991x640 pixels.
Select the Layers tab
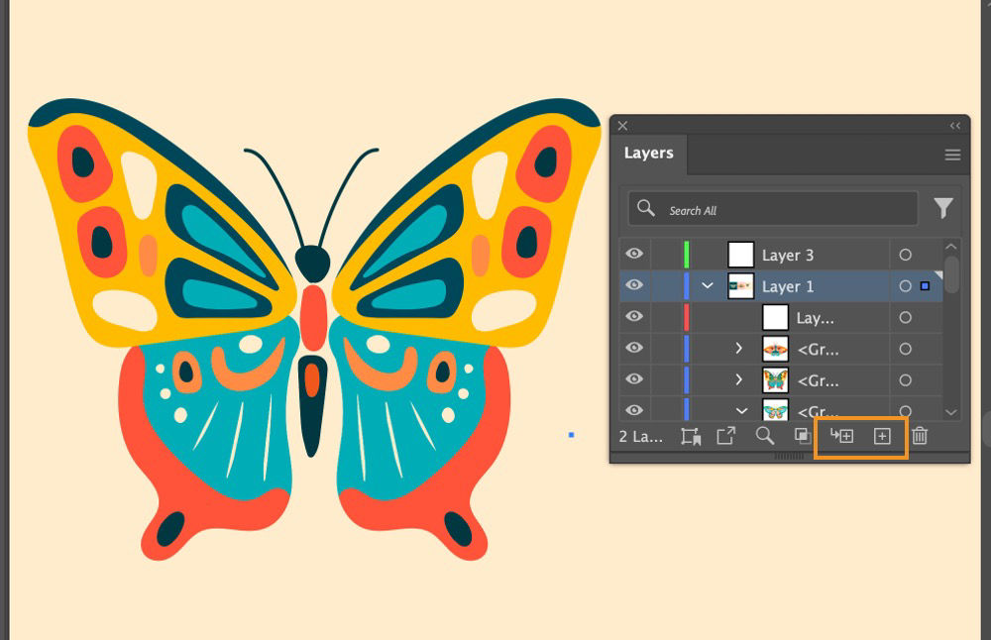click(x=649, y=154)
